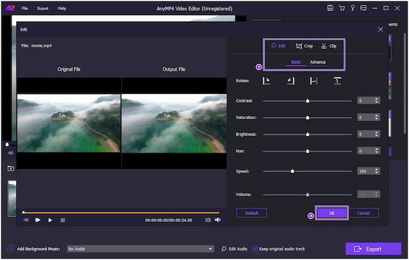The height and width of the screenshot is (260, 409).
Task: Click the Cancel button
Action: (363, 213)
